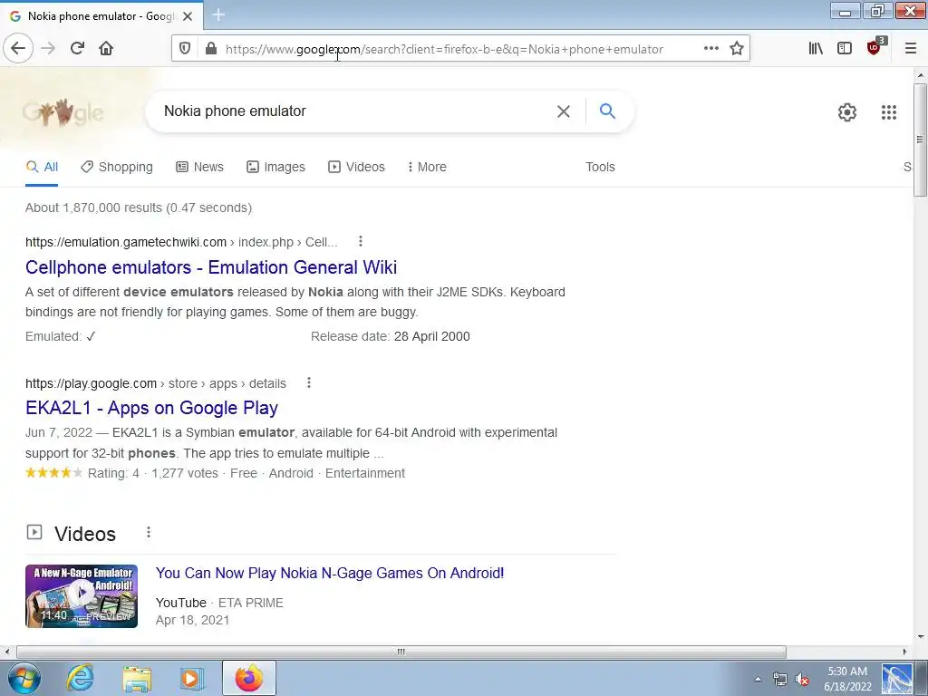Open the Google apps grid
The image size is (928, 696).
coord(888,111)
